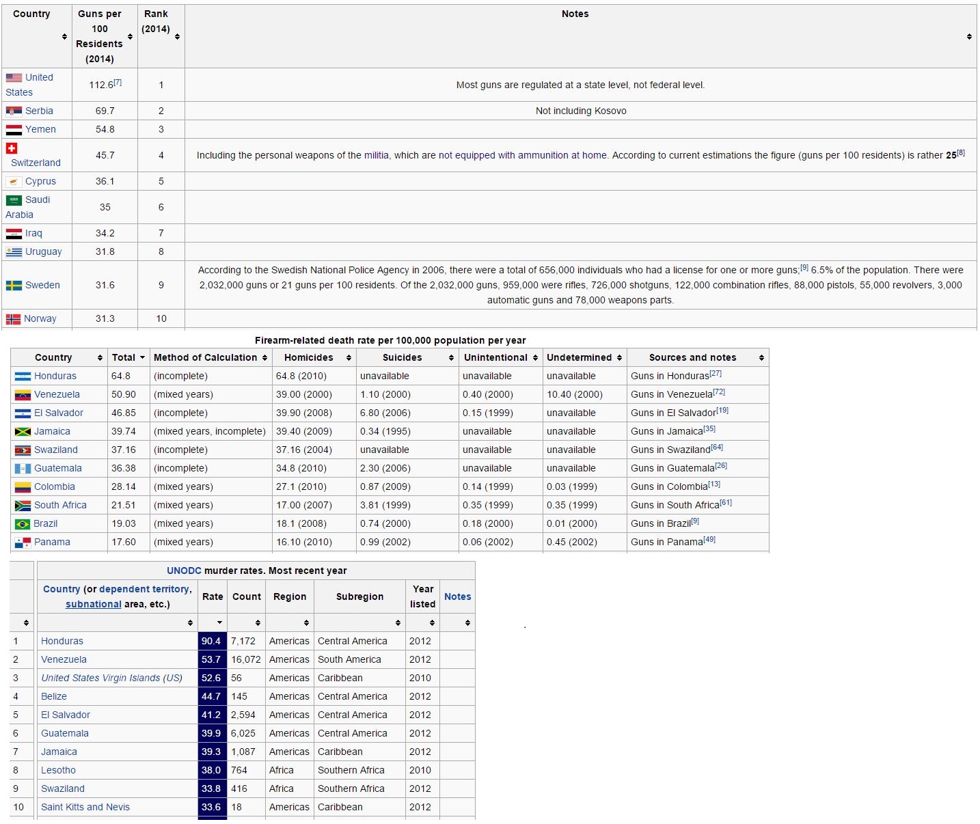Sort death rate table by Undetermined
Image resolution: width=980 pixels, height=824 pixels.
pos(619,357)
